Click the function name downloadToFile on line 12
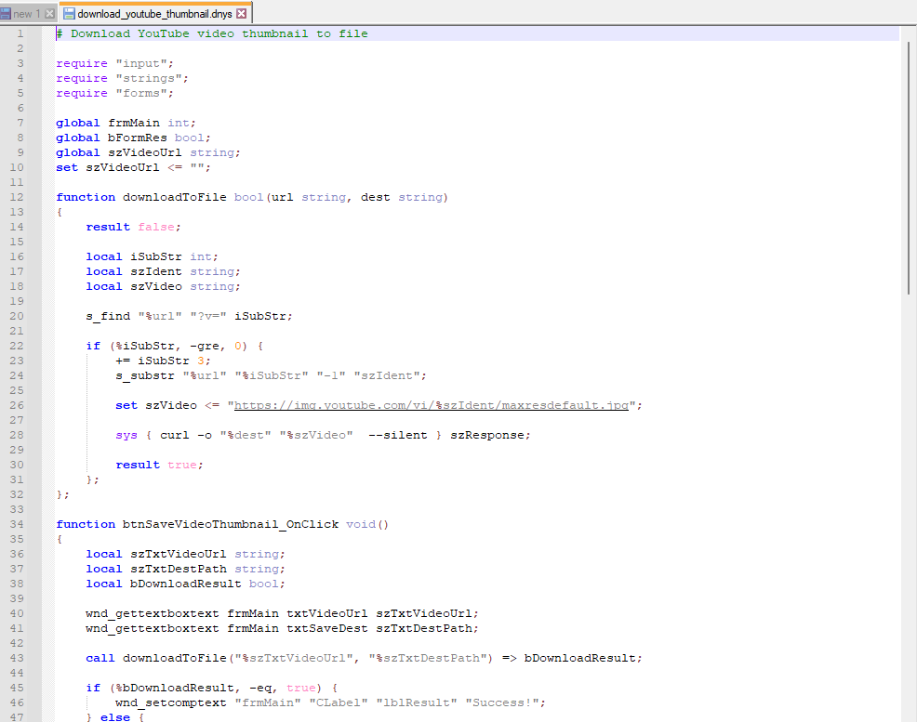Image resolution: width=917 pixels, height=722 pixels. click(x=174, y=197)
